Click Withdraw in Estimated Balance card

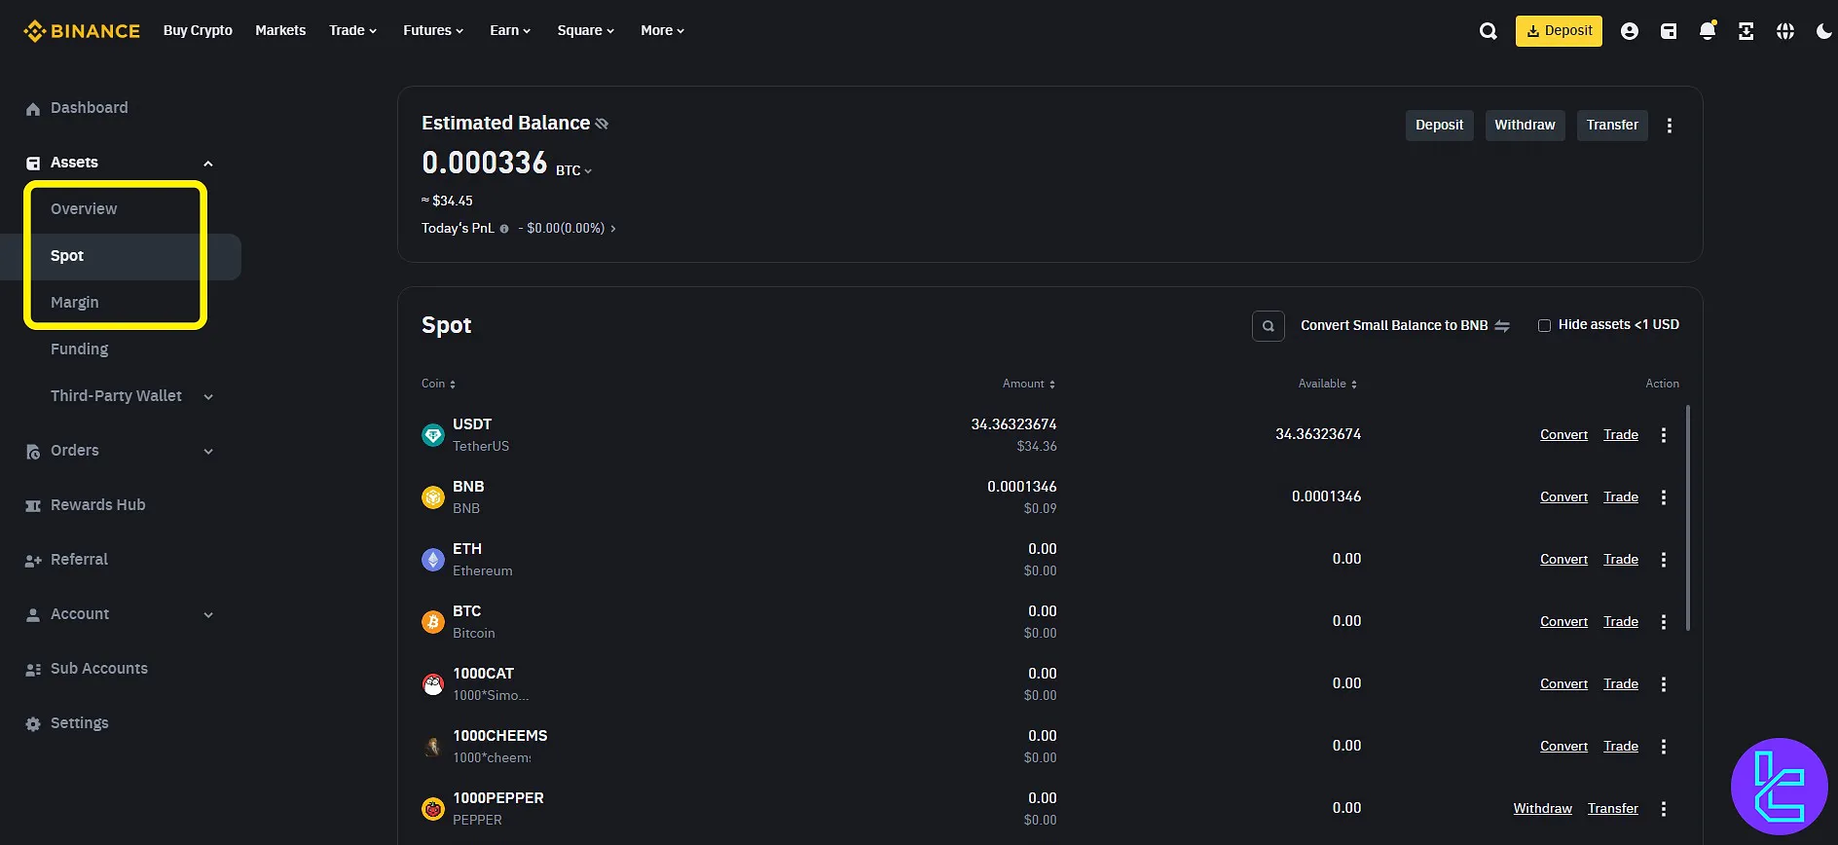pos(1525,126)
